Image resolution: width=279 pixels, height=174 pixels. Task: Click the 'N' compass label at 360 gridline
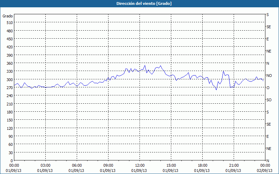click(268, 63)
